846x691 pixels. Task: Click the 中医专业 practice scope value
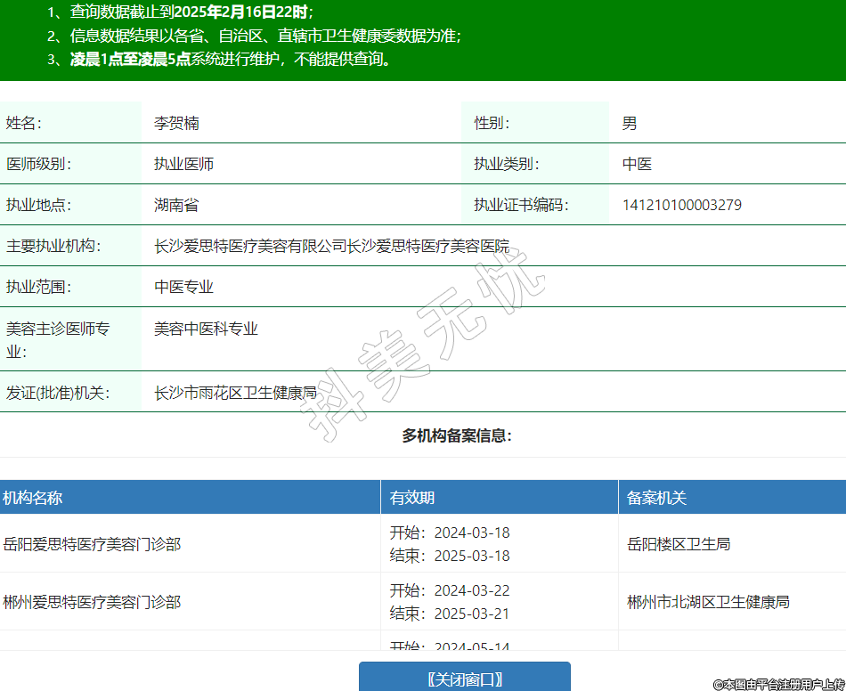pyautogui.click(x=183, y=288)
